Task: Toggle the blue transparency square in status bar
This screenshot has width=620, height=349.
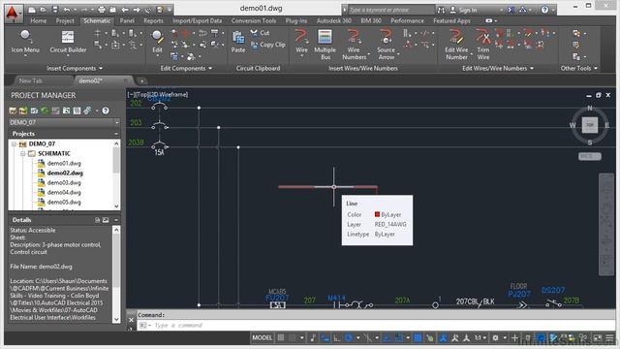Action: [418, 338]
